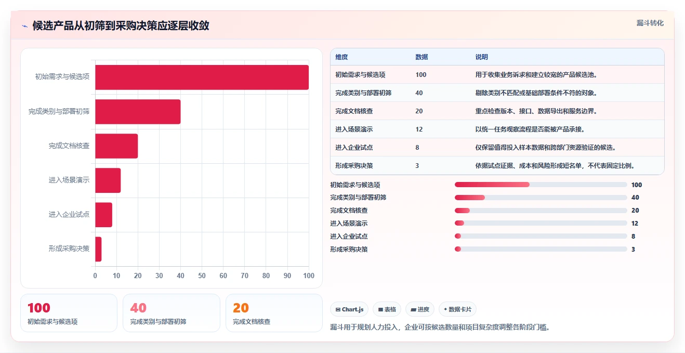
Task: Click table value 100 for 初始需求与候选项
Action: (421, 75)
